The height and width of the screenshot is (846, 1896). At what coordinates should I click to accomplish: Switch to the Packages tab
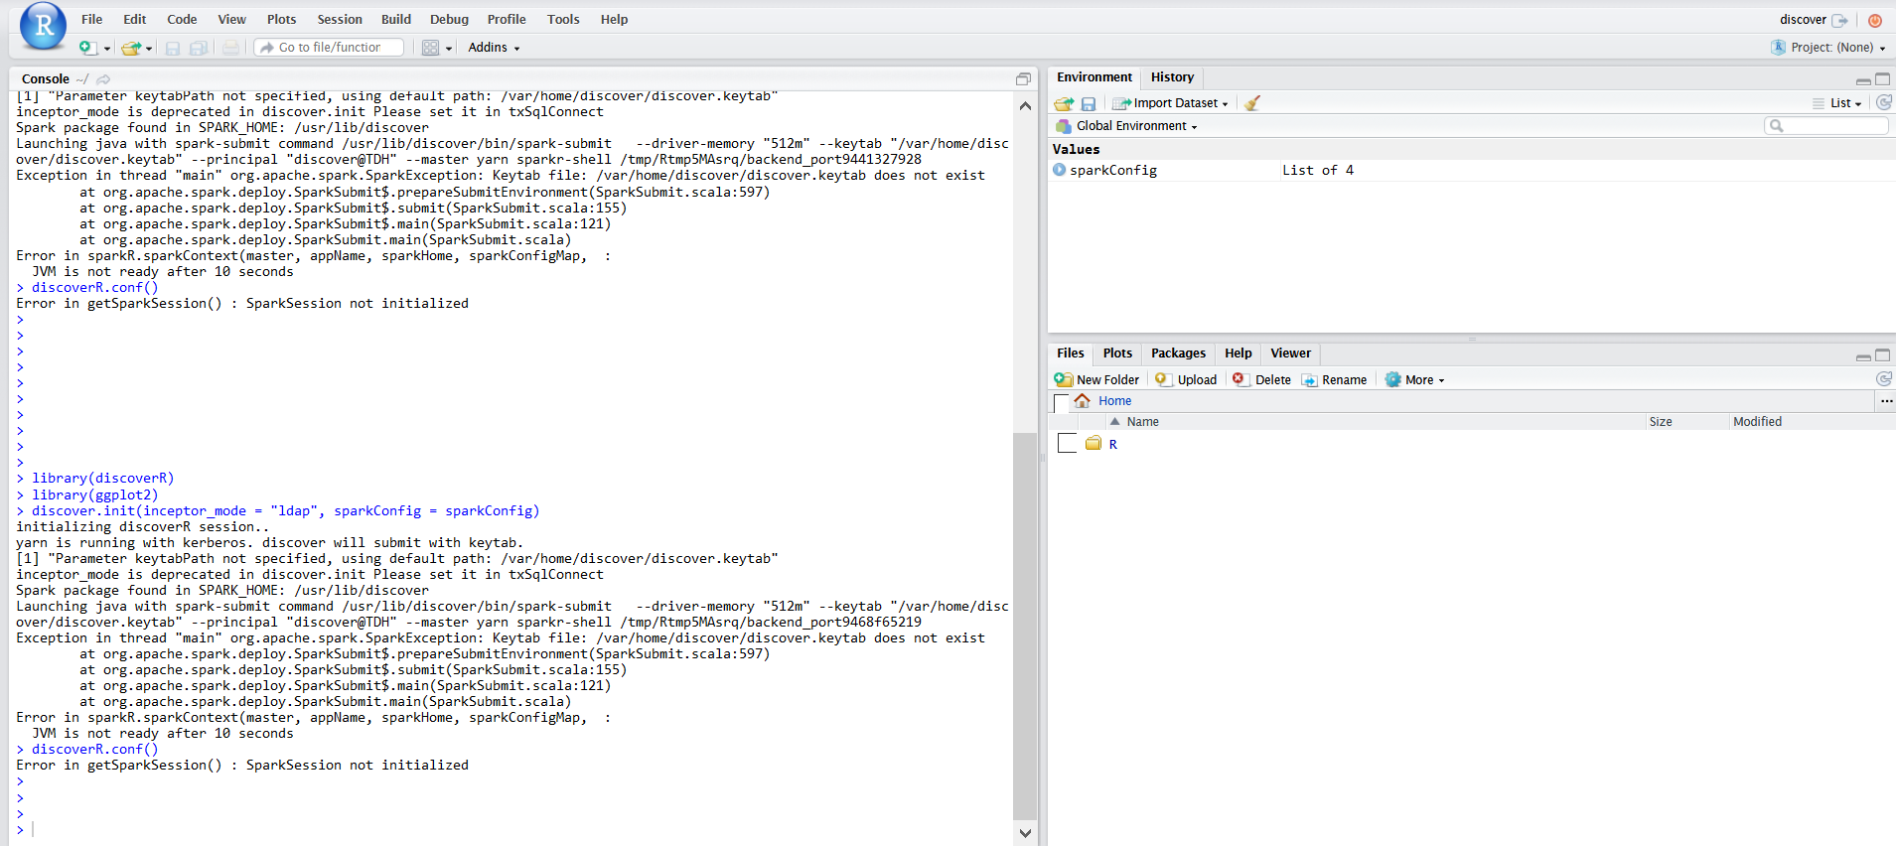(1178, 353)
